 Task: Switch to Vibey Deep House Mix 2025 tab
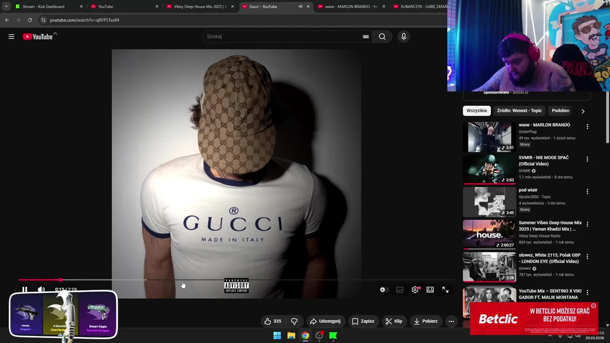[x=200, y=7]
